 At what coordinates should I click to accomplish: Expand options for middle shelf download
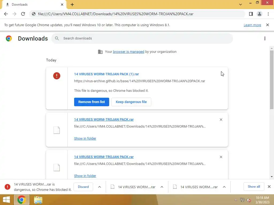[162, 187]
